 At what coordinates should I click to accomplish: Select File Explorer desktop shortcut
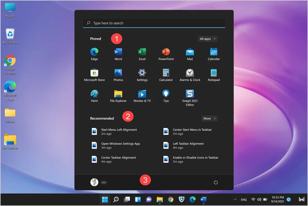(10, 142)
